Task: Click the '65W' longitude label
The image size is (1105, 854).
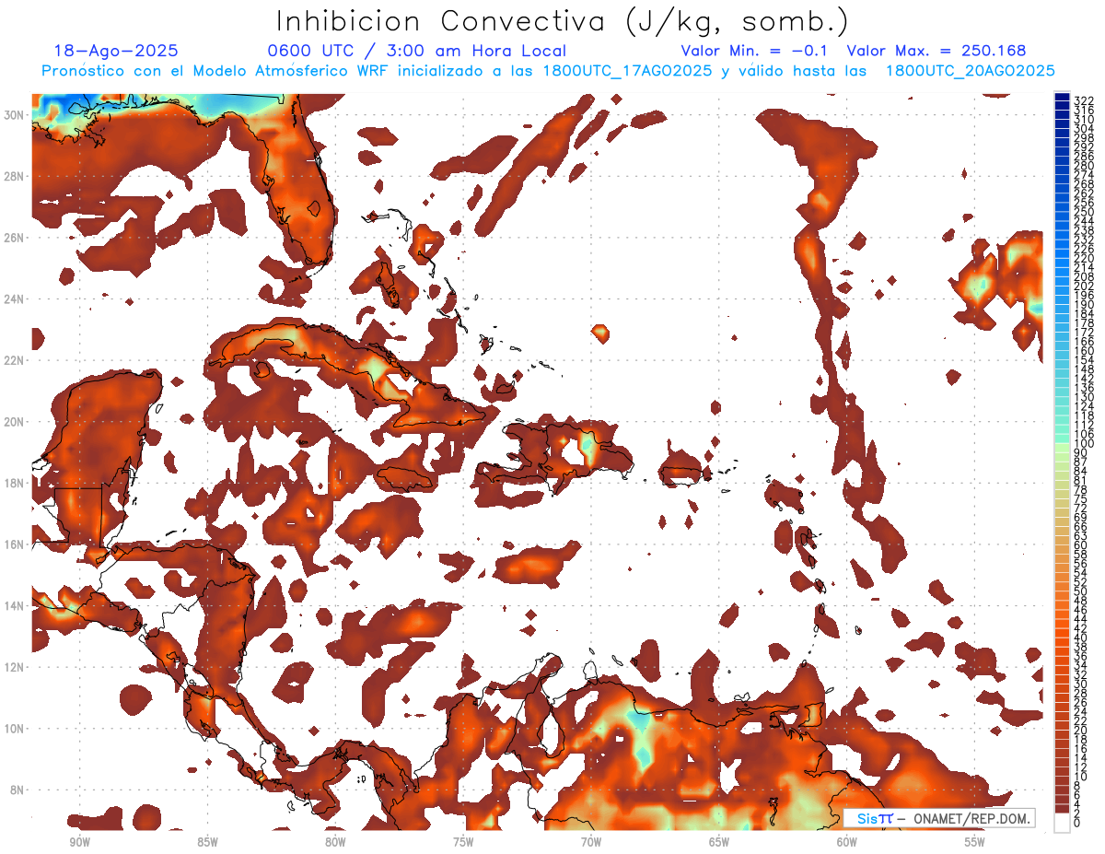Action: point(719,842)
